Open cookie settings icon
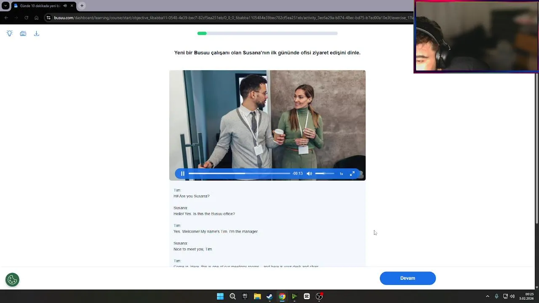 [12, 279]
